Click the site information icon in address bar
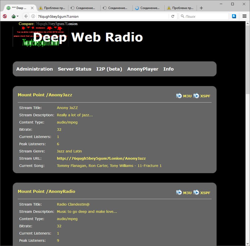 (x=33, y=16)
